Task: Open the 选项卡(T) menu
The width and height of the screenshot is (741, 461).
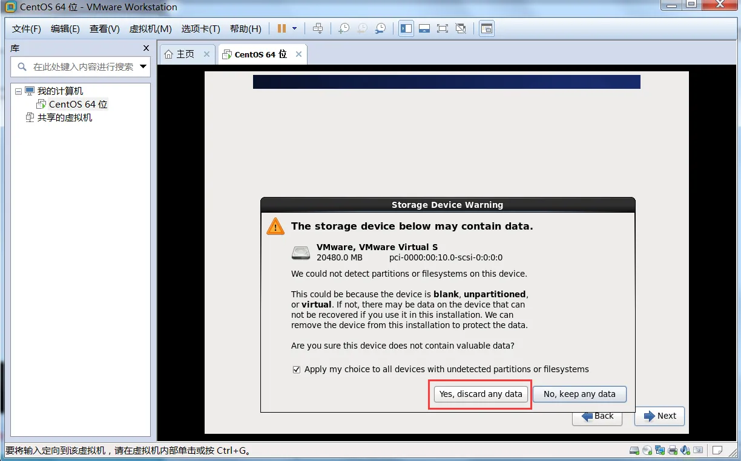Action: [x=201, y=29]
